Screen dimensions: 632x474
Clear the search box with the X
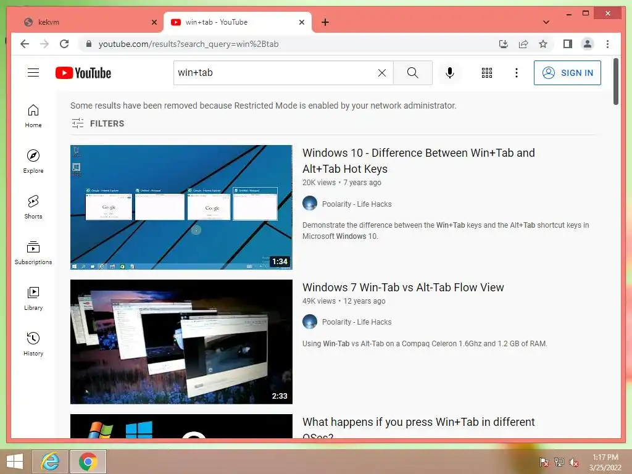381,73
